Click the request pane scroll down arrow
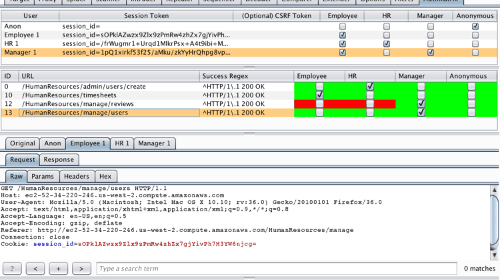 click(x=494, y=255)
